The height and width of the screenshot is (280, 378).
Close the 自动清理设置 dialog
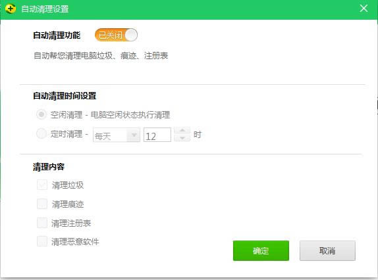click(364, 9)
